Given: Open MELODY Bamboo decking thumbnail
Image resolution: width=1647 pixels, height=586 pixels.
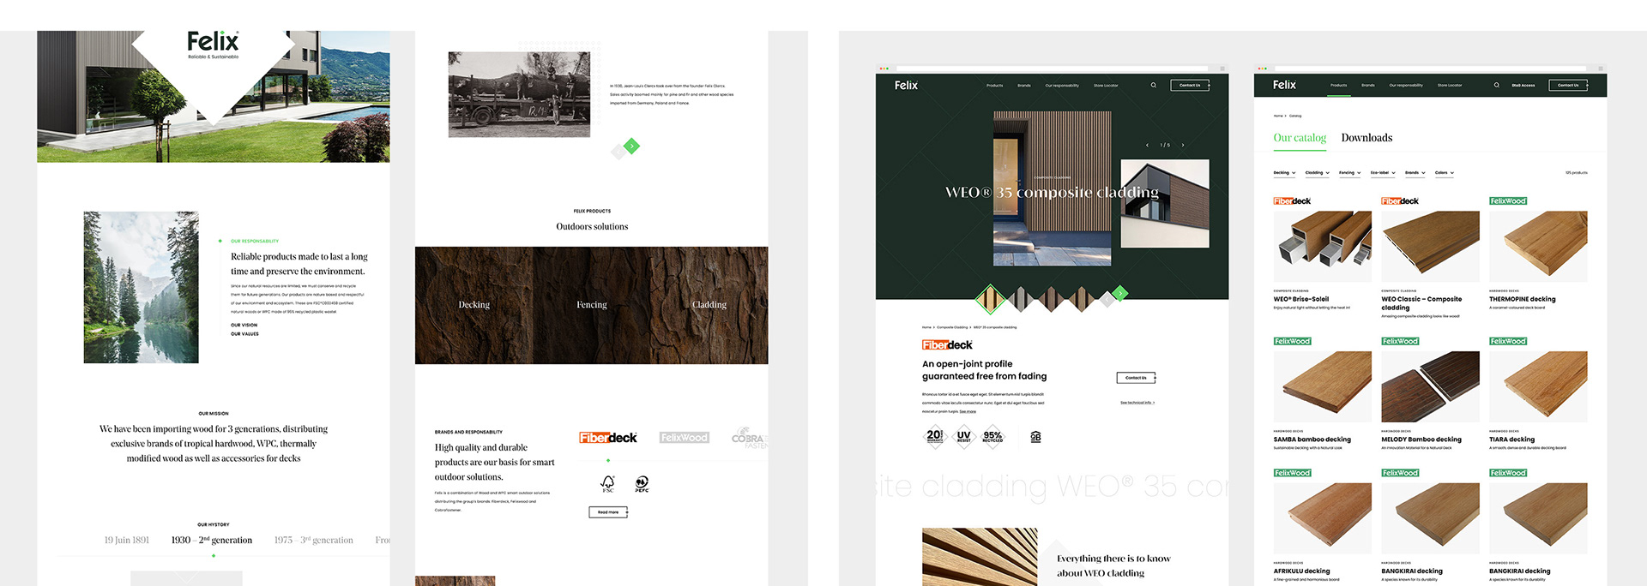Looking at the screenshot, I should (x=1430, y=387).
